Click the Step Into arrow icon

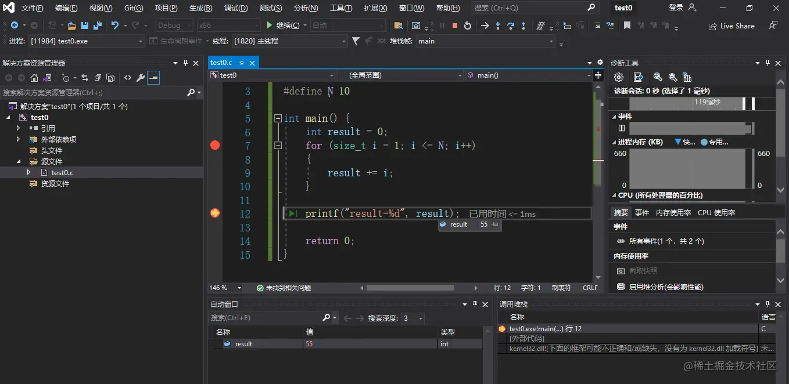pos(498,26)
